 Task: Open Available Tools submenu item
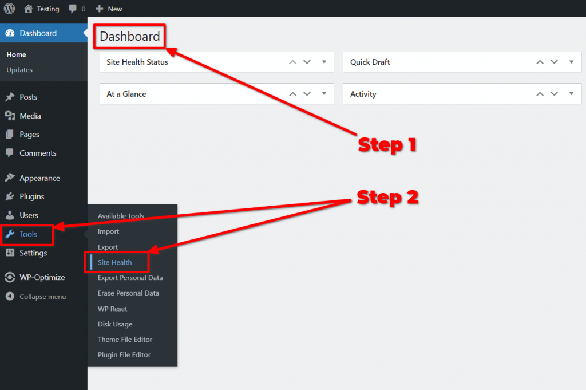point(121,216)
